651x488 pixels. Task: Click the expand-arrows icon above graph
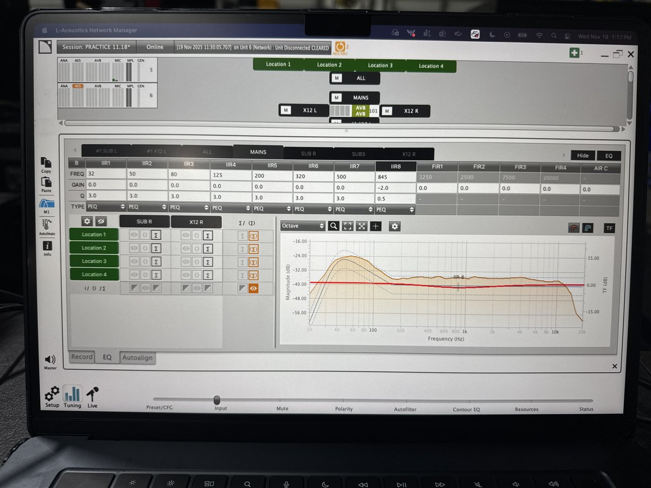tap(362, 226)
